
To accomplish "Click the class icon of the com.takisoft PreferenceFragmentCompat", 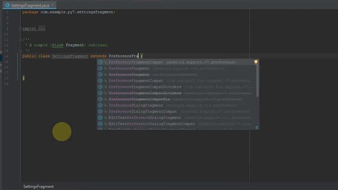I will (100, 81).
